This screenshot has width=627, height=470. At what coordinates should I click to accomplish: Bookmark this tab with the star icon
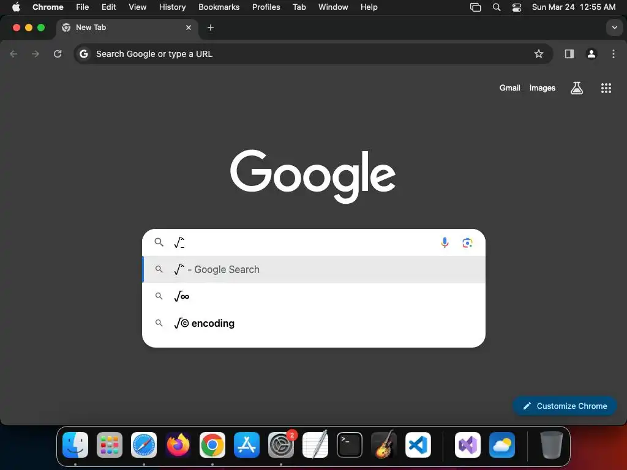539,54
